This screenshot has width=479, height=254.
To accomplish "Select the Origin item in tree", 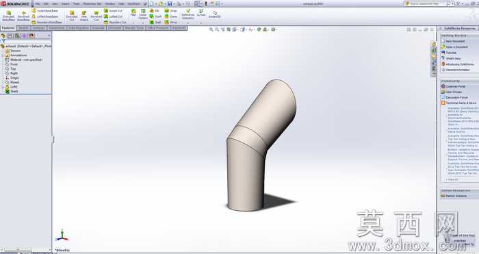I will pyautogui.click(x=12, y=78).
